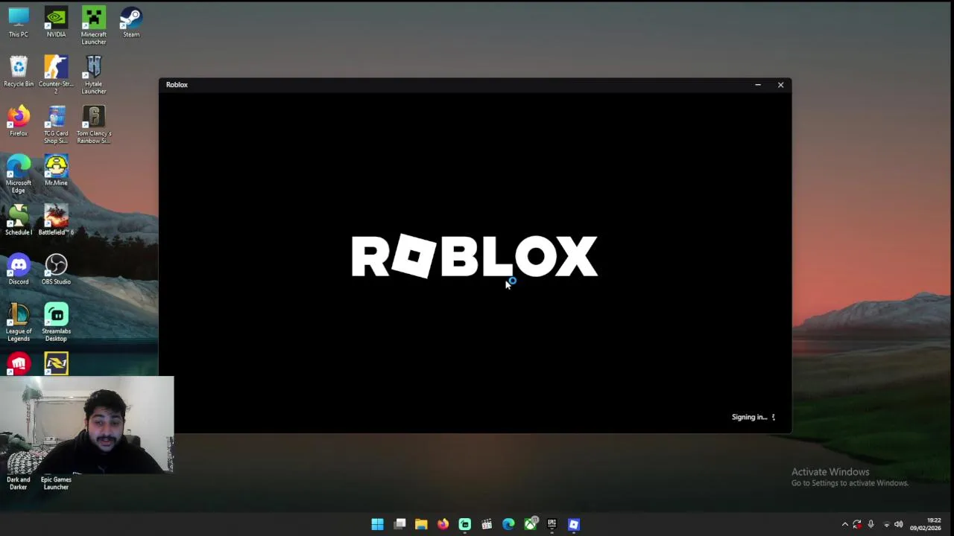The width and height of the screenshot is (954, 536).
Task: Close the Roblox window
Action: point(780,85)
